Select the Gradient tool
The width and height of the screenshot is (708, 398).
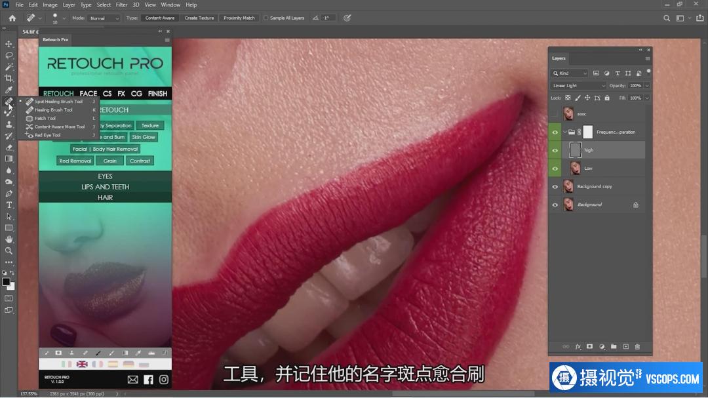point(9,159)
